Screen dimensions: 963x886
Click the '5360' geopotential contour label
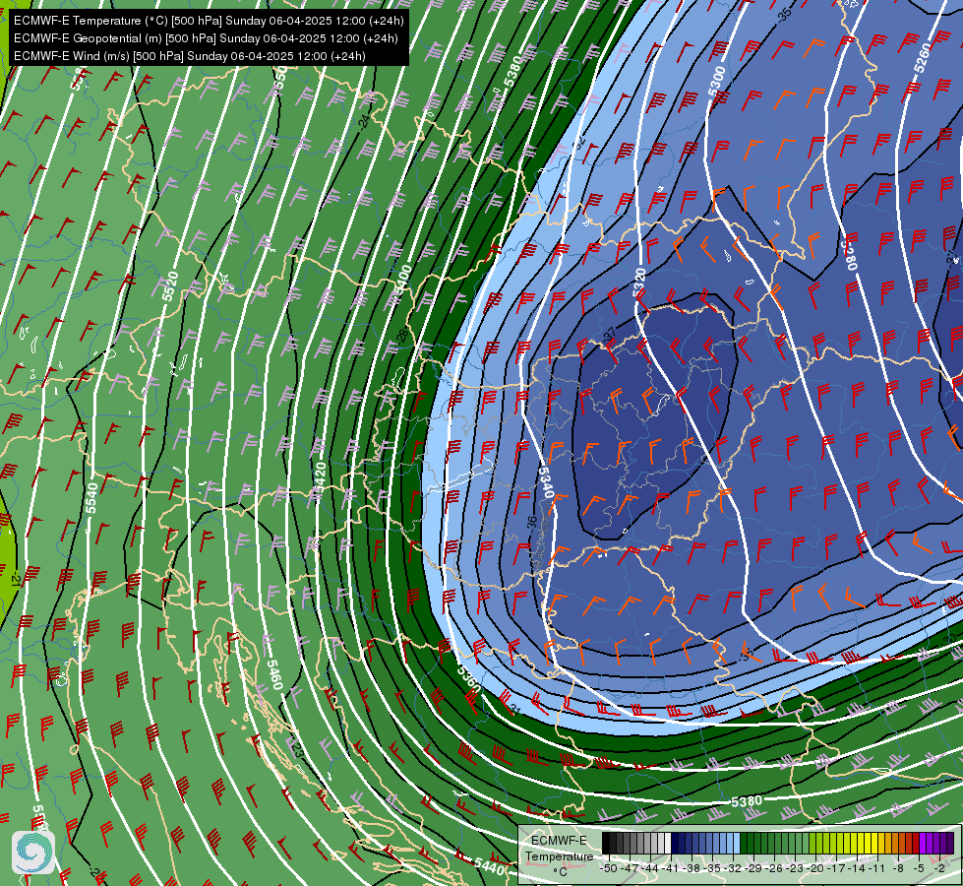[x=469, y=677]
